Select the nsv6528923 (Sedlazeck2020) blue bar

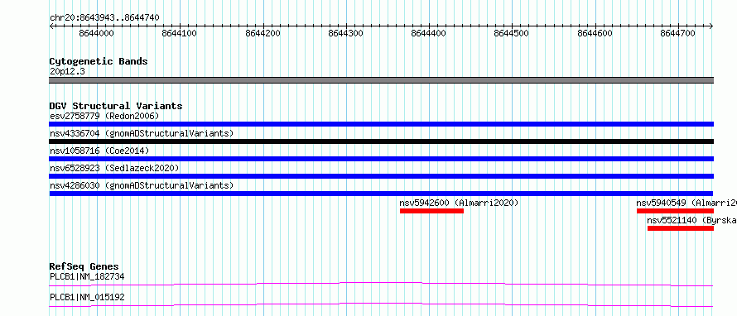[381, 176]
